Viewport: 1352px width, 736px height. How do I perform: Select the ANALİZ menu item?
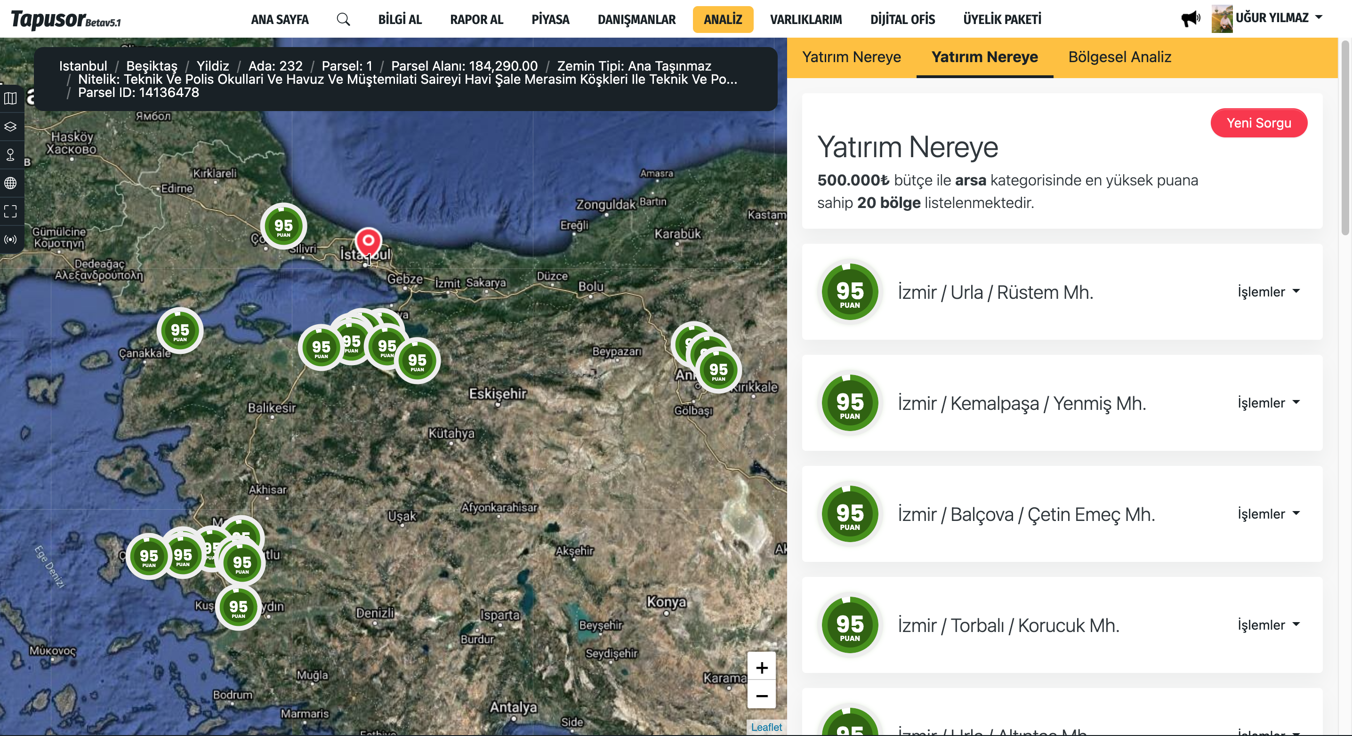pos(723,19)
